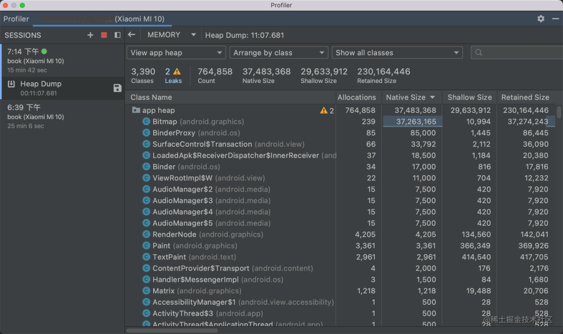Open the Show all classes dropdown

coord(397,53)
